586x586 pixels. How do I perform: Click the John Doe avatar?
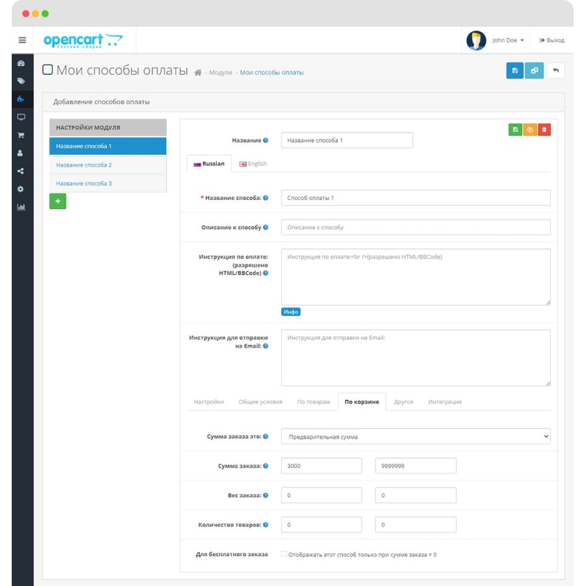(x=476, y=40)
